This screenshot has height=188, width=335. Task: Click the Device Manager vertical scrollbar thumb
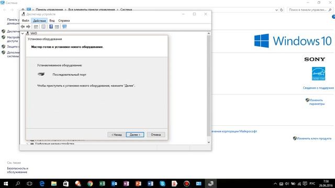click(209, 85)
